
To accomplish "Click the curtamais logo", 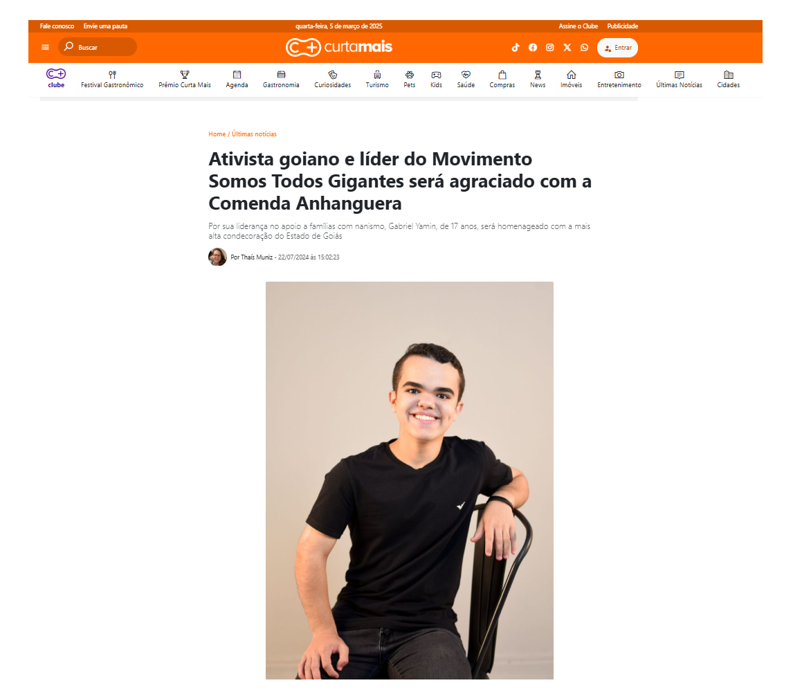I will (x=339, y=47).
